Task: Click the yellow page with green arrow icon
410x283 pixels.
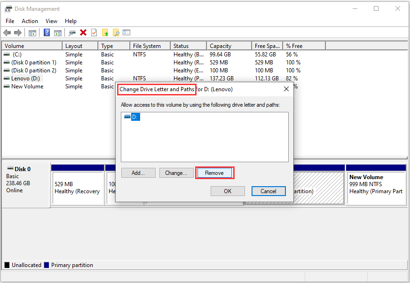Action: (x=105, y=32)
